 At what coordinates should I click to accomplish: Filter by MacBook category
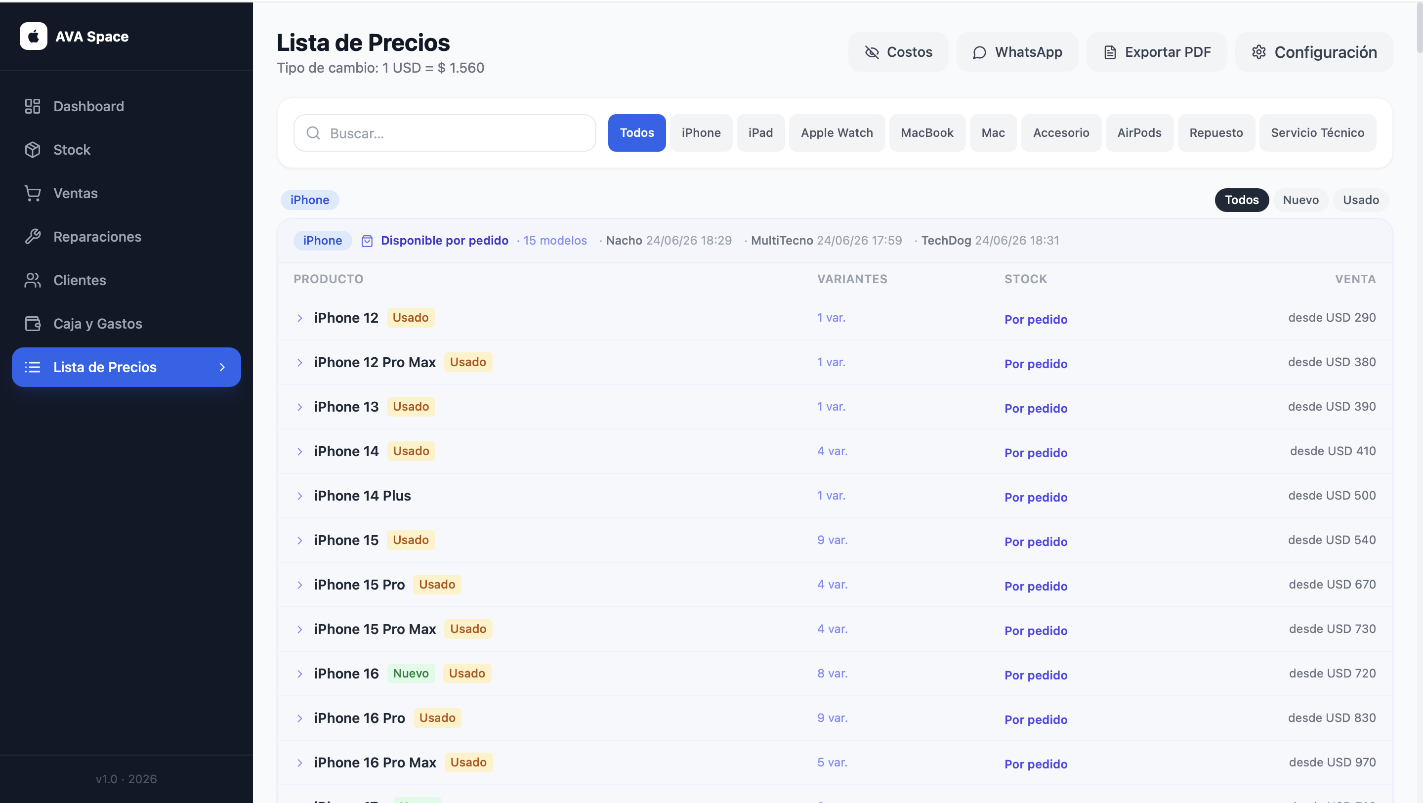click(x=927, y=133)
